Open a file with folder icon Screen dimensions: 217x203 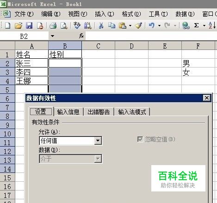pos(19,25)
